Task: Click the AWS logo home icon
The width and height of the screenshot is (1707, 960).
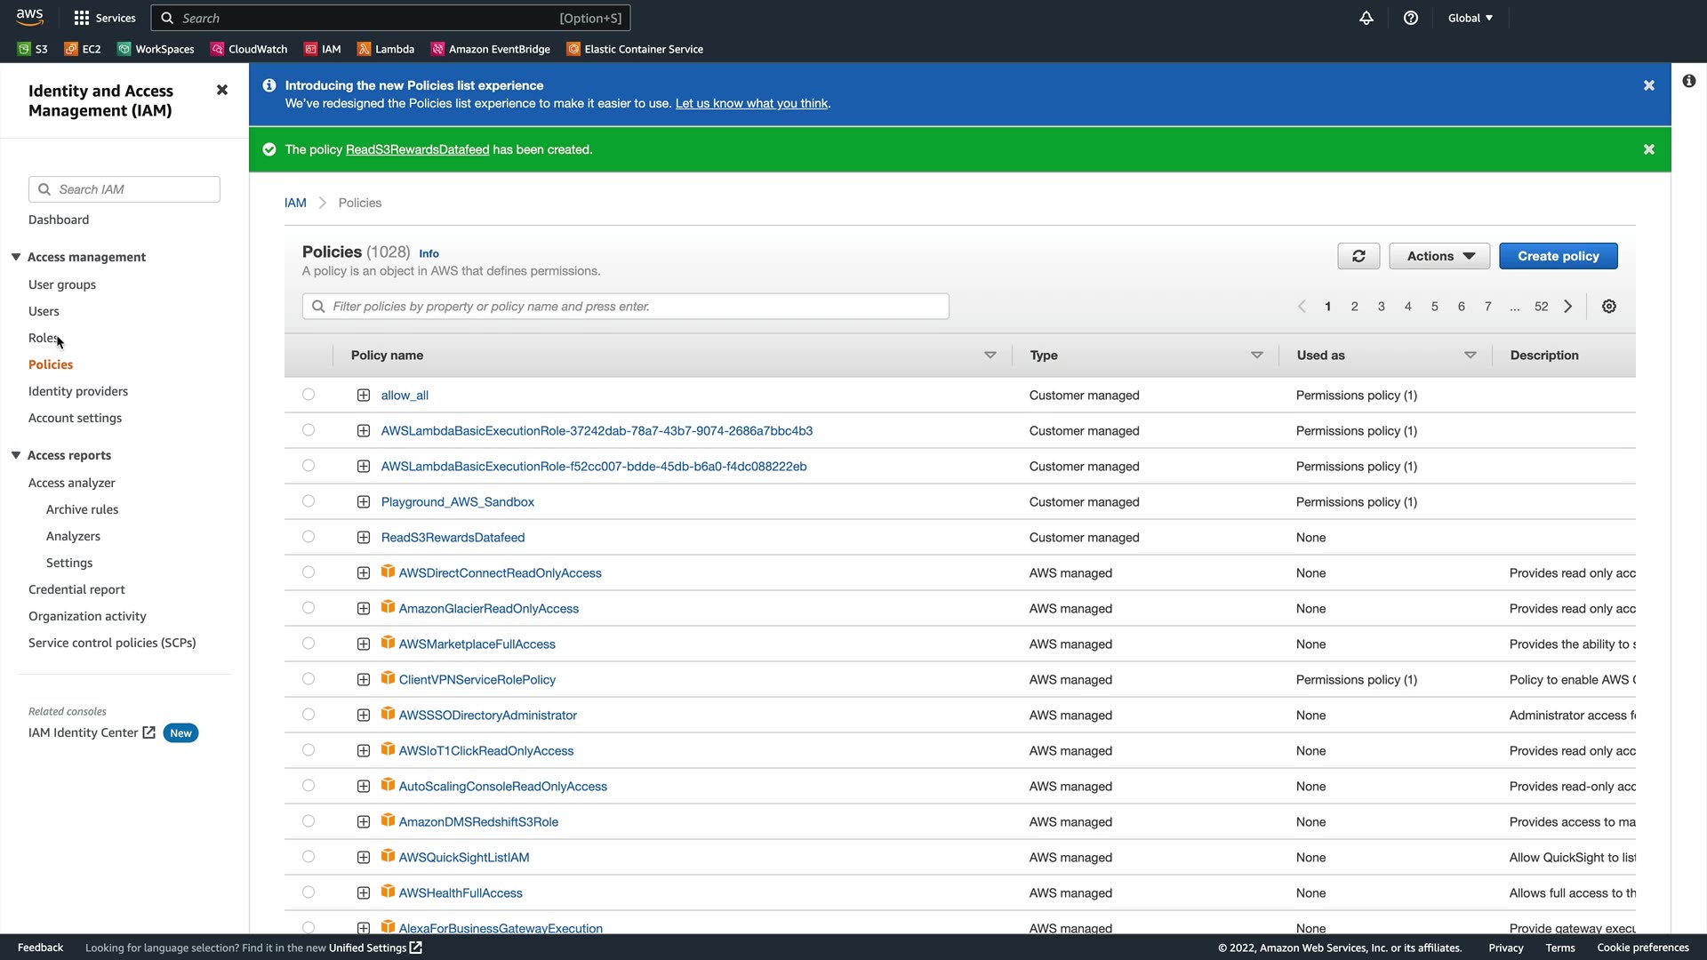Action: 29,17
